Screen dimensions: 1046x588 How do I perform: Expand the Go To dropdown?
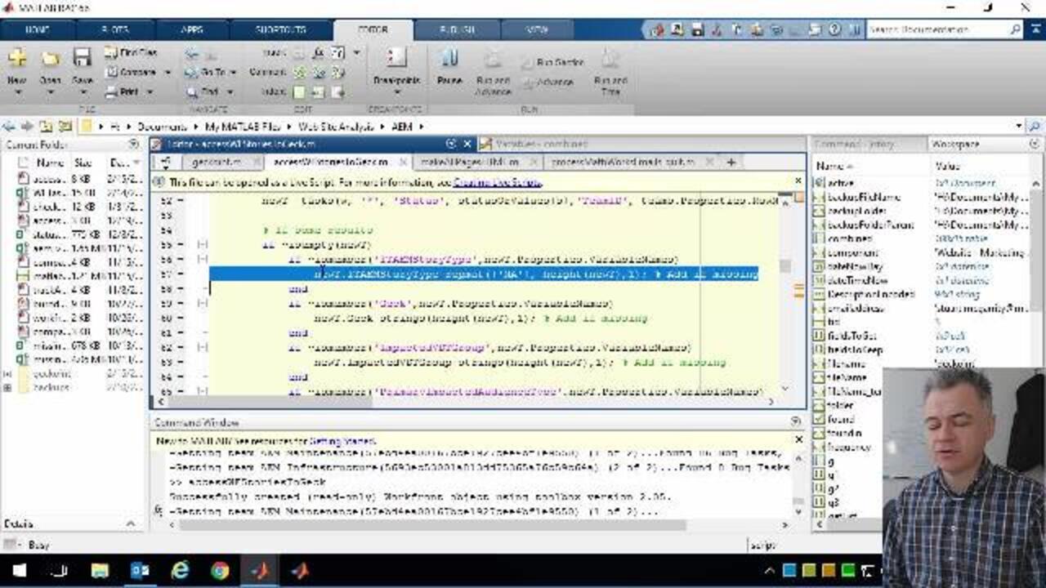[231, 72]
